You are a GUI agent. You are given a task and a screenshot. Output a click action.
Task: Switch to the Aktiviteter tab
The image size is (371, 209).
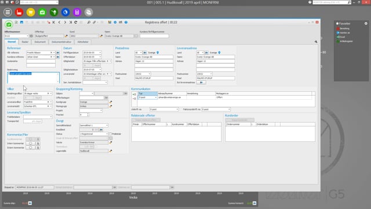[x=83, y=42]
